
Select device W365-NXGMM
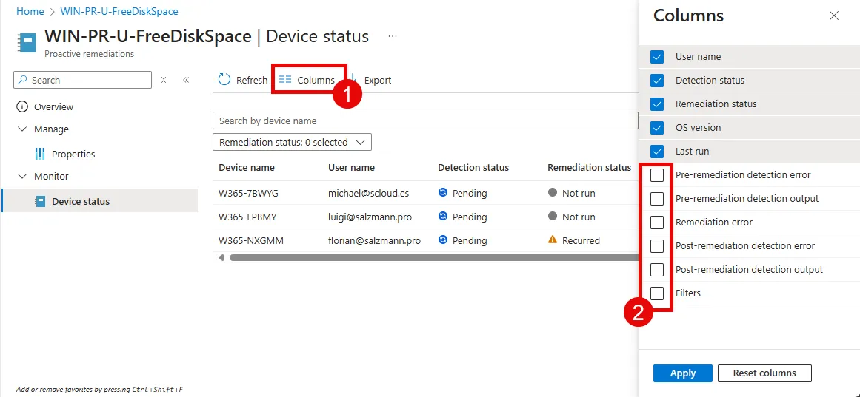[x=250, y=240]
